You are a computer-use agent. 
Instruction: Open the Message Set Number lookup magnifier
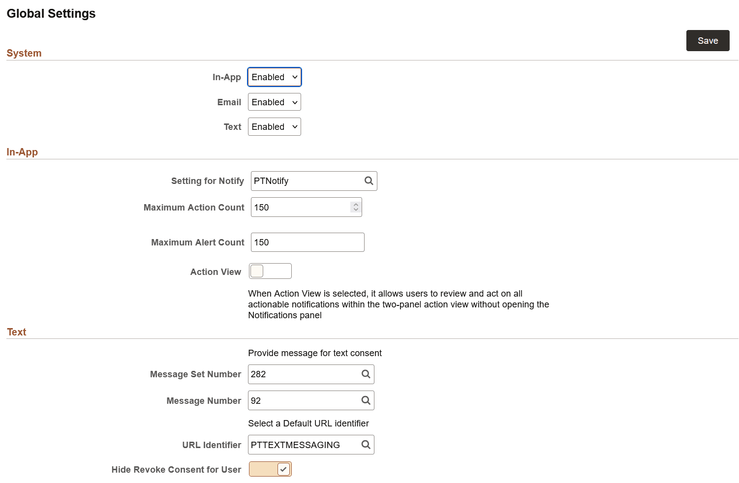point(366,374)
